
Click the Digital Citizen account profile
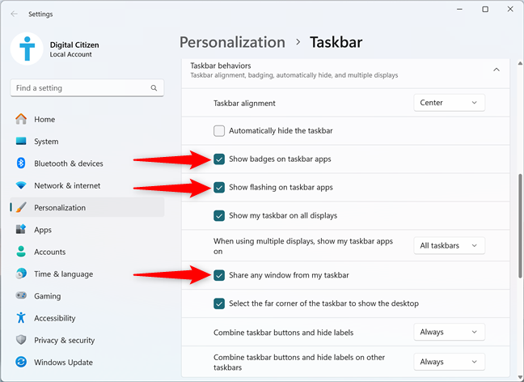55,49
